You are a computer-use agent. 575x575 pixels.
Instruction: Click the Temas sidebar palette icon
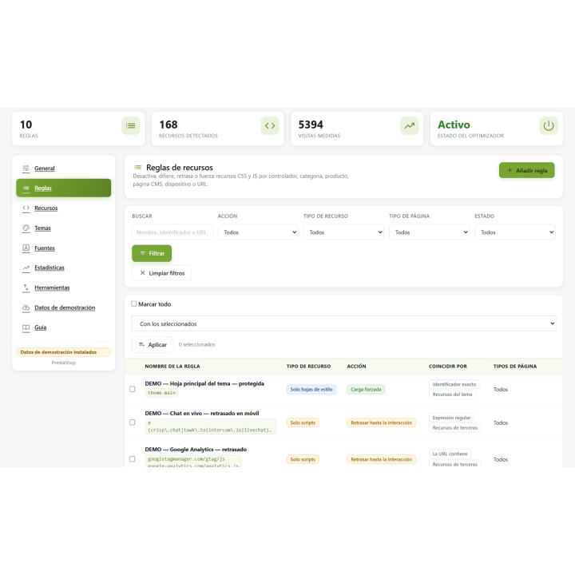point(26,228)
